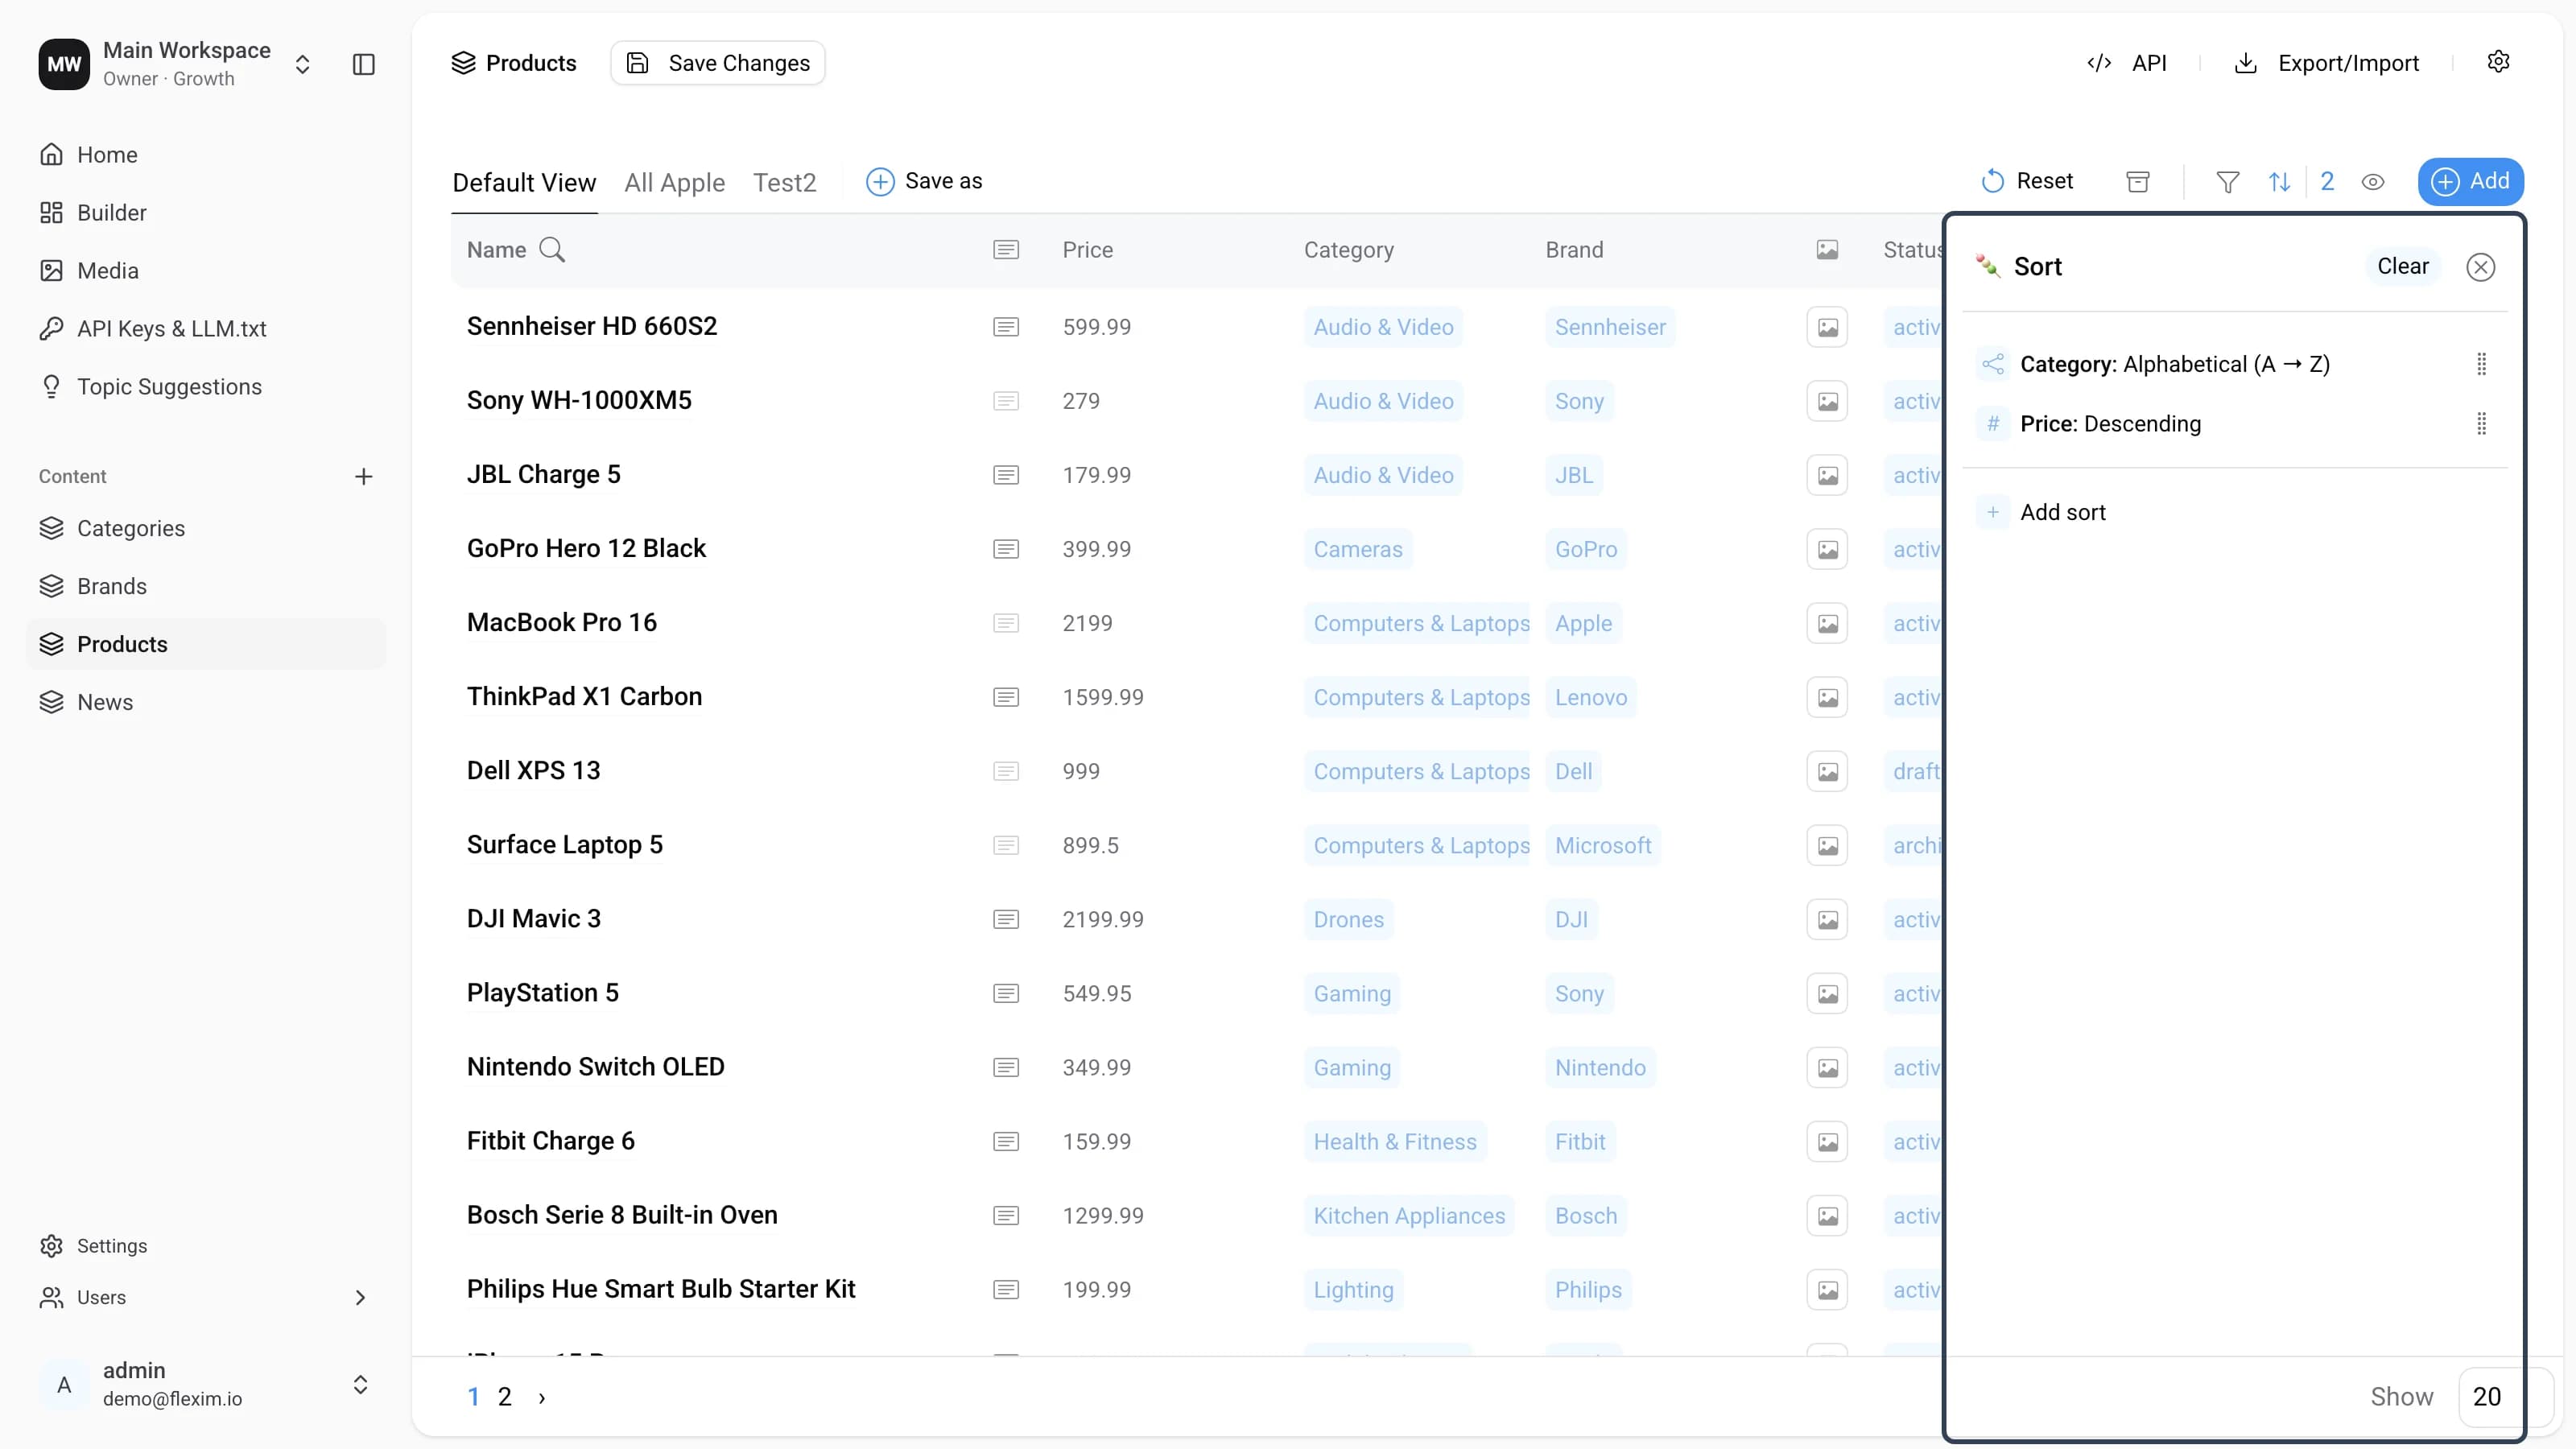This screenshot has width=2576, height=1449.
Task: Close the Sort panel
Action: pyautogui.click(x=2480, y=267)
